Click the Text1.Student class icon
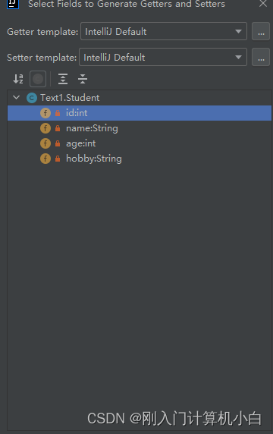 (32, 98)
